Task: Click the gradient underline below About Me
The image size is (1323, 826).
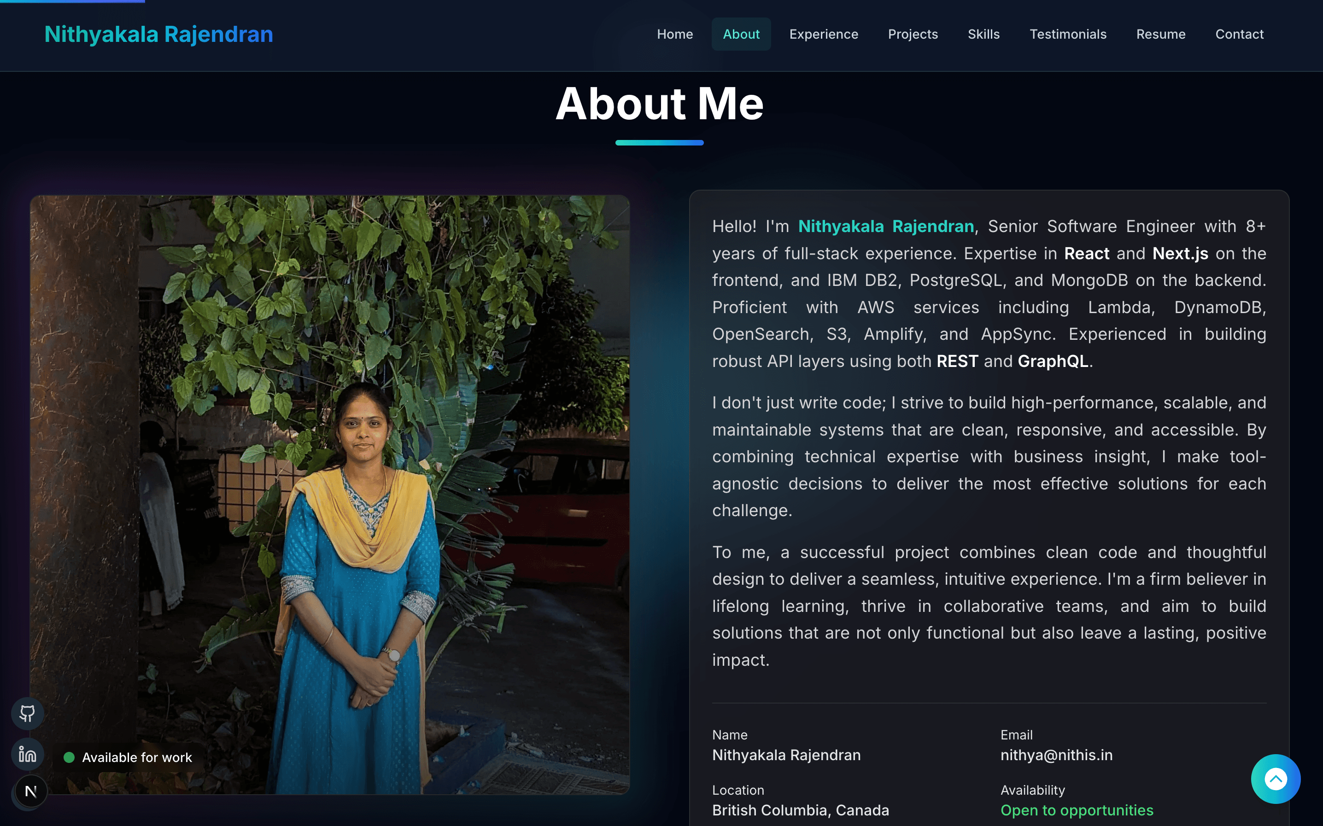Action: [659, 143]
